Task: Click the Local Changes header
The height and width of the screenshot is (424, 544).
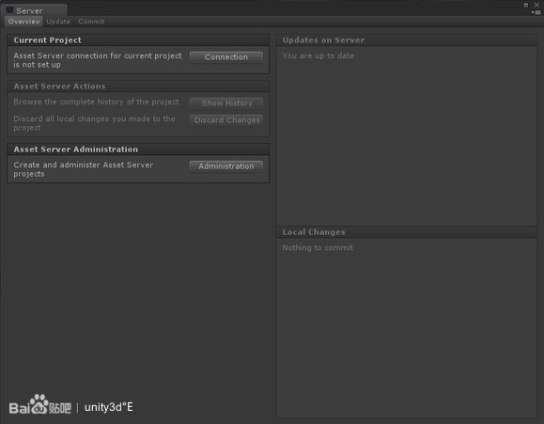Action: [x=407, y=232]
